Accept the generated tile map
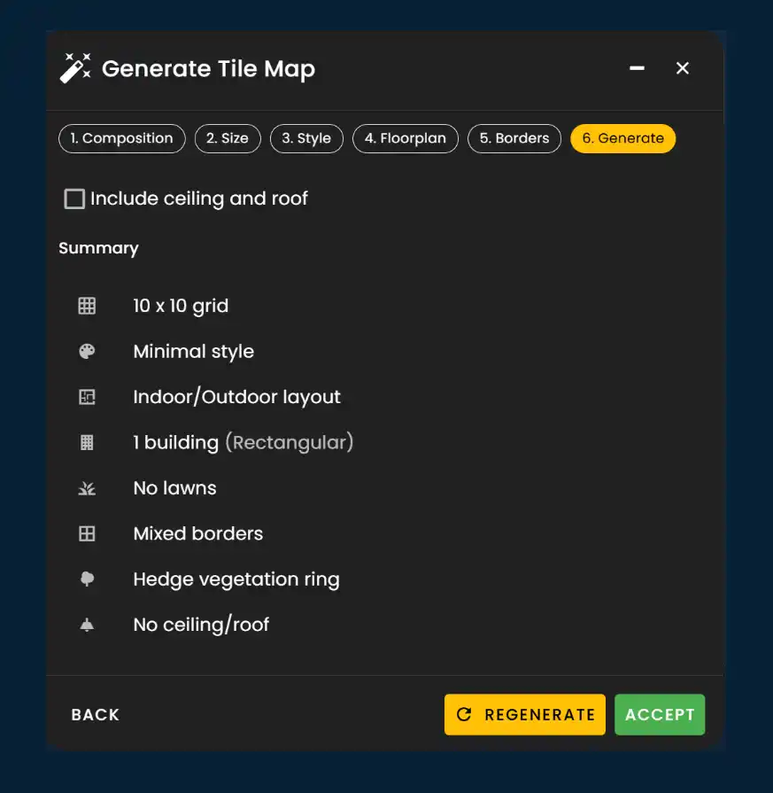 tap(659, 714)
